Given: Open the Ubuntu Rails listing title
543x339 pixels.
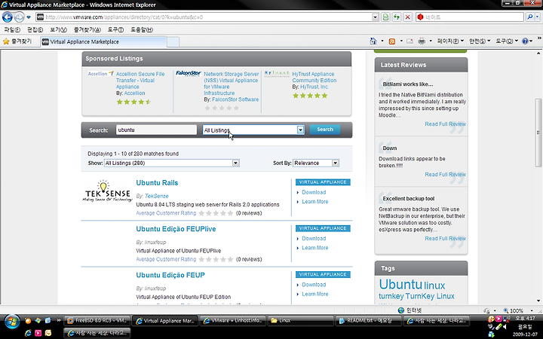Looking at the screenshot, I should coord(157,183).
